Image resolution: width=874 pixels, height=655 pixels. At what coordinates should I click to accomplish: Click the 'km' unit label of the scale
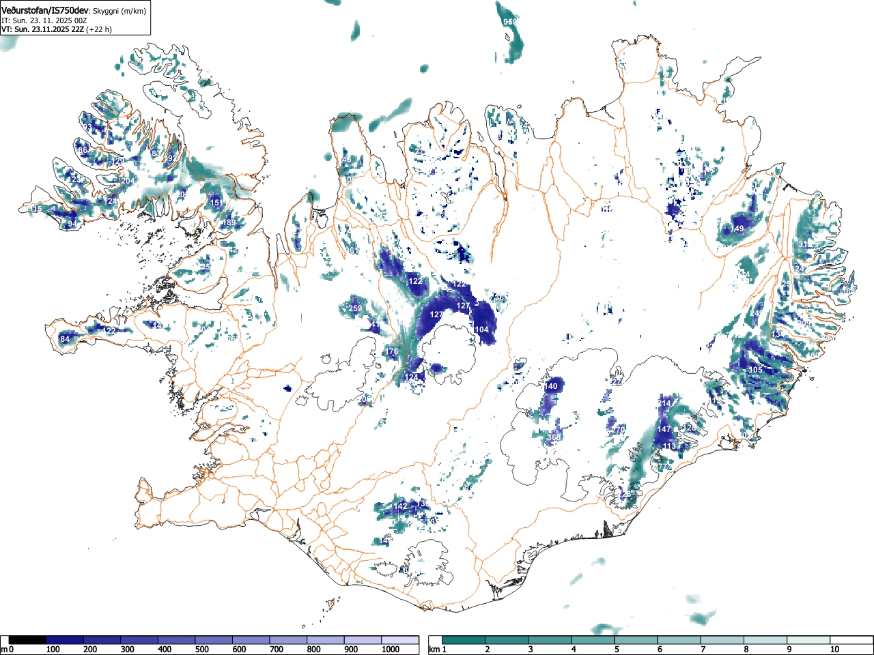(x=434, y=650)
